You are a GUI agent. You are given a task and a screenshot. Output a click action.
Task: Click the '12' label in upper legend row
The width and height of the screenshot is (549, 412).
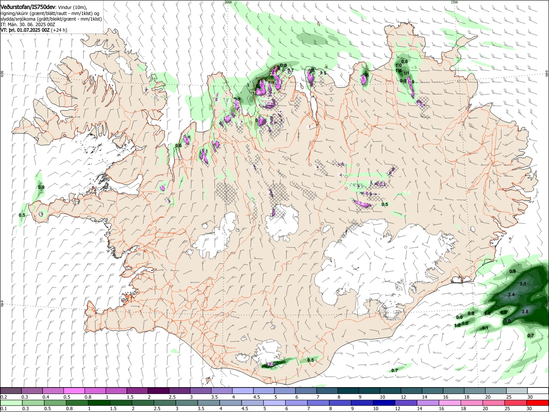coord(404,397)
